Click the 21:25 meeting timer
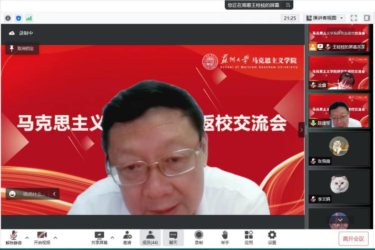The width and height of the screenshot is (375, 250). click(290, 18)
